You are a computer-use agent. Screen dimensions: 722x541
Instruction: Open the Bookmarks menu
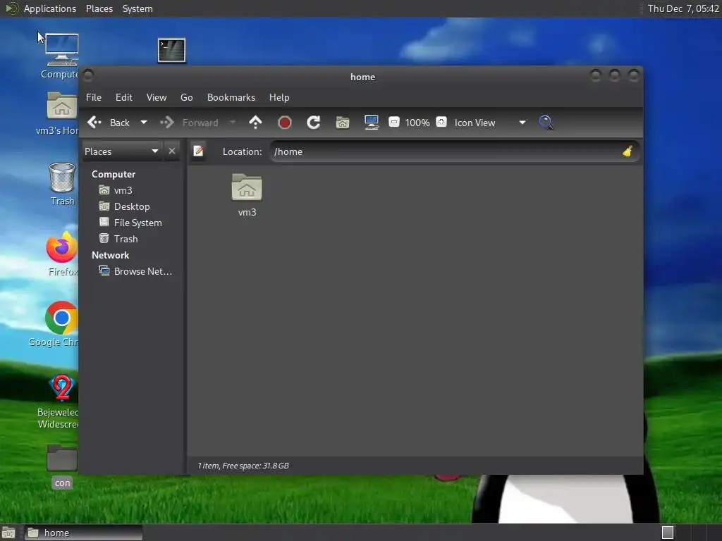tap(231, 97)
